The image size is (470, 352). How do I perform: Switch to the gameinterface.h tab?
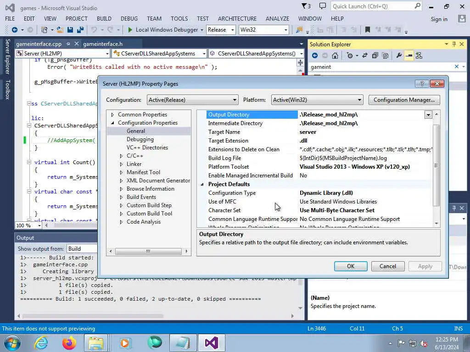tap(103, 44)
